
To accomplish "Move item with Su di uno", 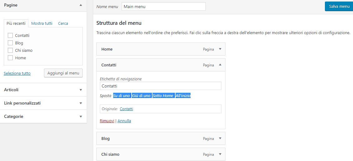I will tap(122, 96).
